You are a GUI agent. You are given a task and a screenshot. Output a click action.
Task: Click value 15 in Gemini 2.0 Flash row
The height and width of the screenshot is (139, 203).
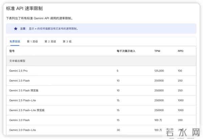tap(118, 120)
